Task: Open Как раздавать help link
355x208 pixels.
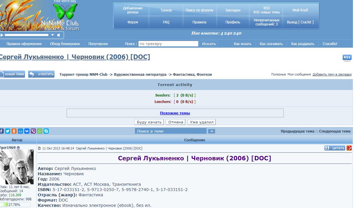Action: click(303, 44)
